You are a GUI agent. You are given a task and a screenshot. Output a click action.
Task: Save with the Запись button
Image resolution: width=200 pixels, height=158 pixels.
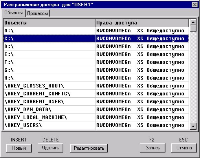point(152,148)
